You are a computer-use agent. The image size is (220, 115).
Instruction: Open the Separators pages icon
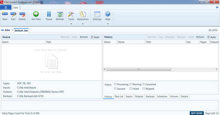tap(83, 14)
